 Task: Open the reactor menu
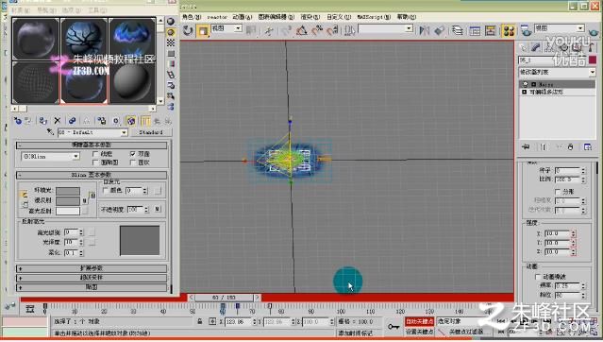tap(217, 17)
